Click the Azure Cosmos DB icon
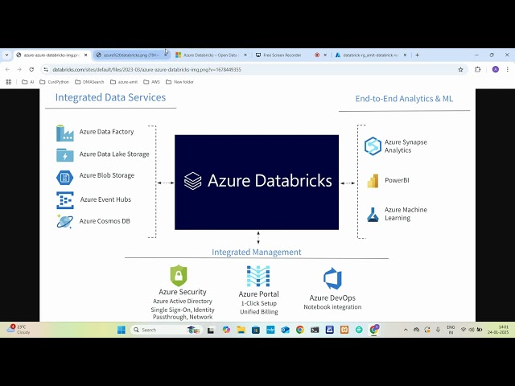The image size is (515, 386). 64,221
